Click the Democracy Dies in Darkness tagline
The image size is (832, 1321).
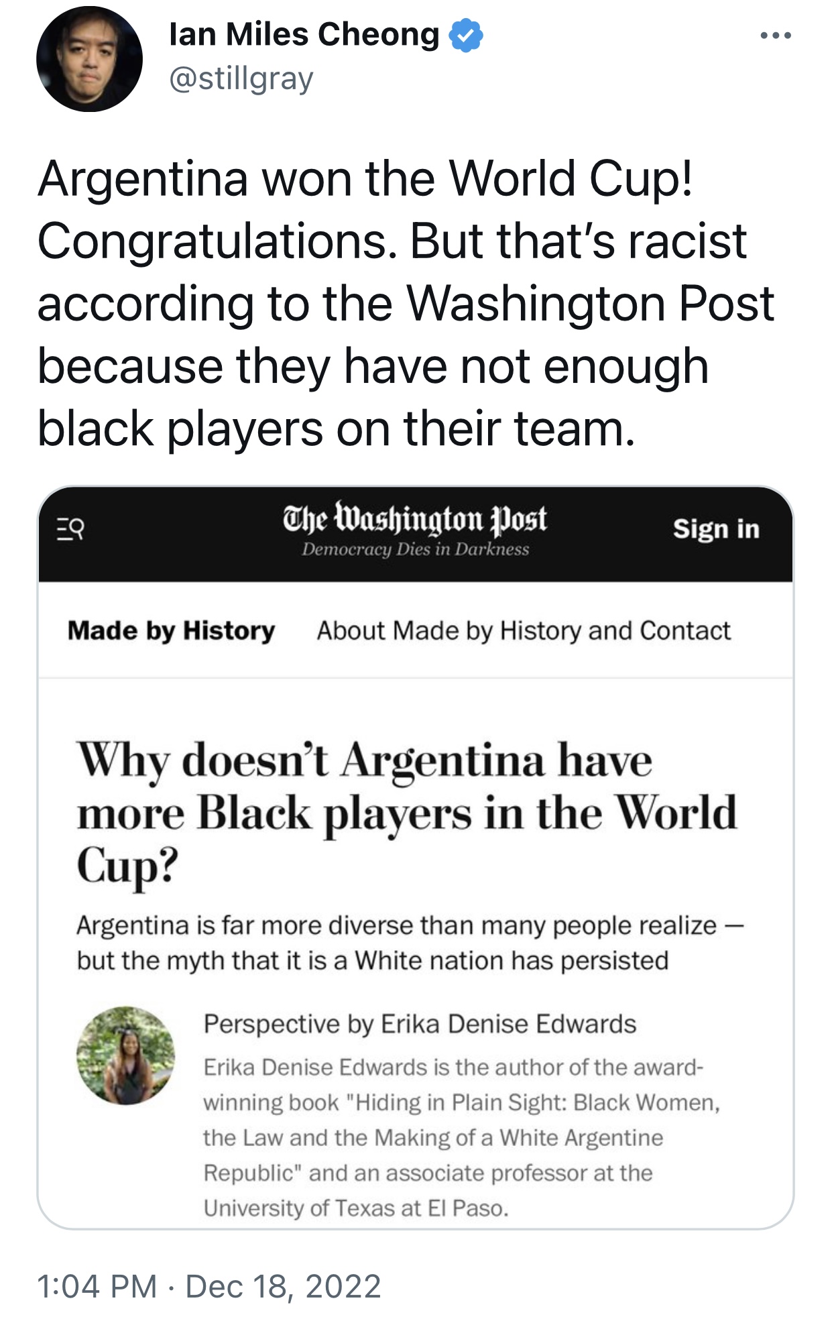click(415, 550)
